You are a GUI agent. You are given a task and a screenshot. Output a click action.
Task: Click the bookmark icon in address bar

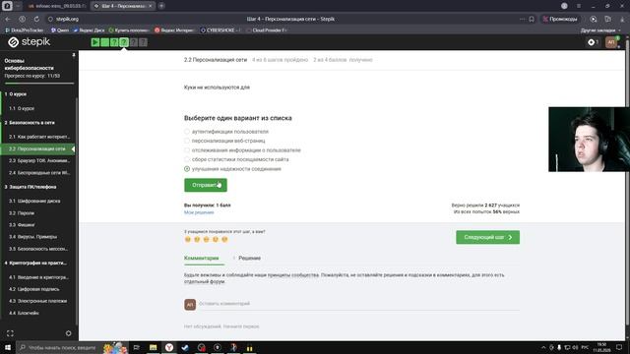[x=532, y=19]
